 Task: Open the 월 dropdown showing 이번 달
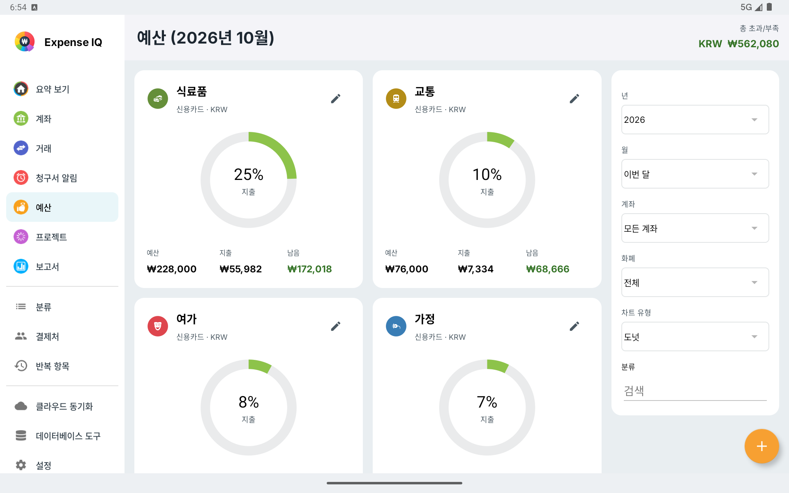point(695,174)
